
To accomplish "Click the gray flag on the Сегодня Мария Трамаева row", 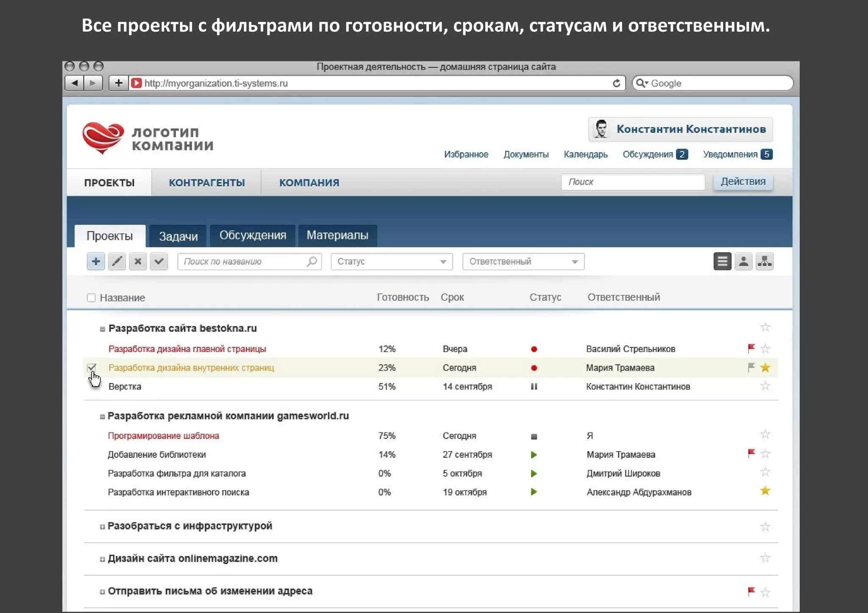I will 751,367.
